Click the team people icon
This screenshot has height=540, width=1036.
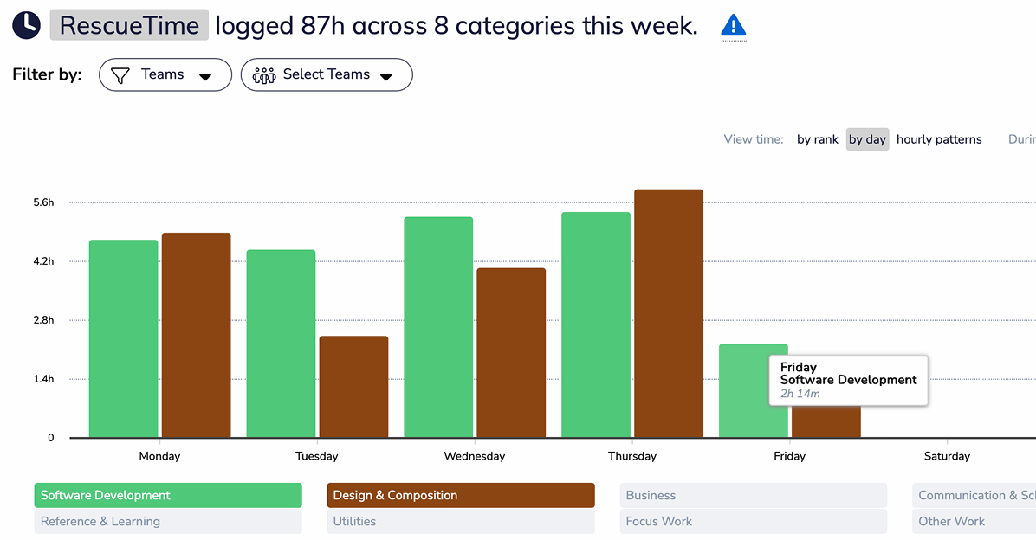coord(263,75)
